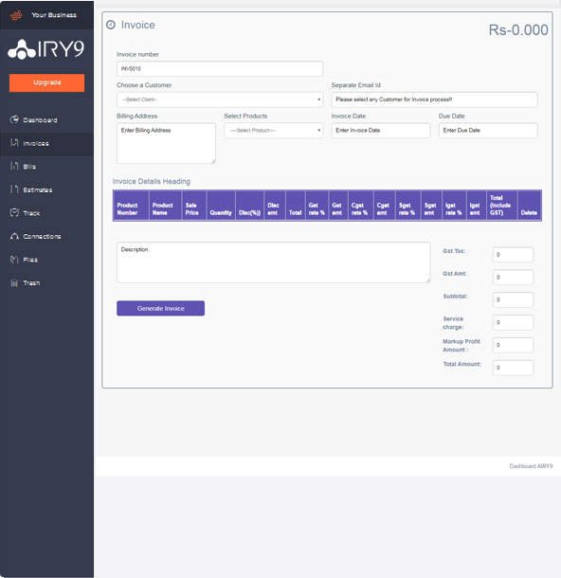The height and width of the screenshot is (578, 561).
Task: Navigate to Connections
Action: click(x=42, y=236)
